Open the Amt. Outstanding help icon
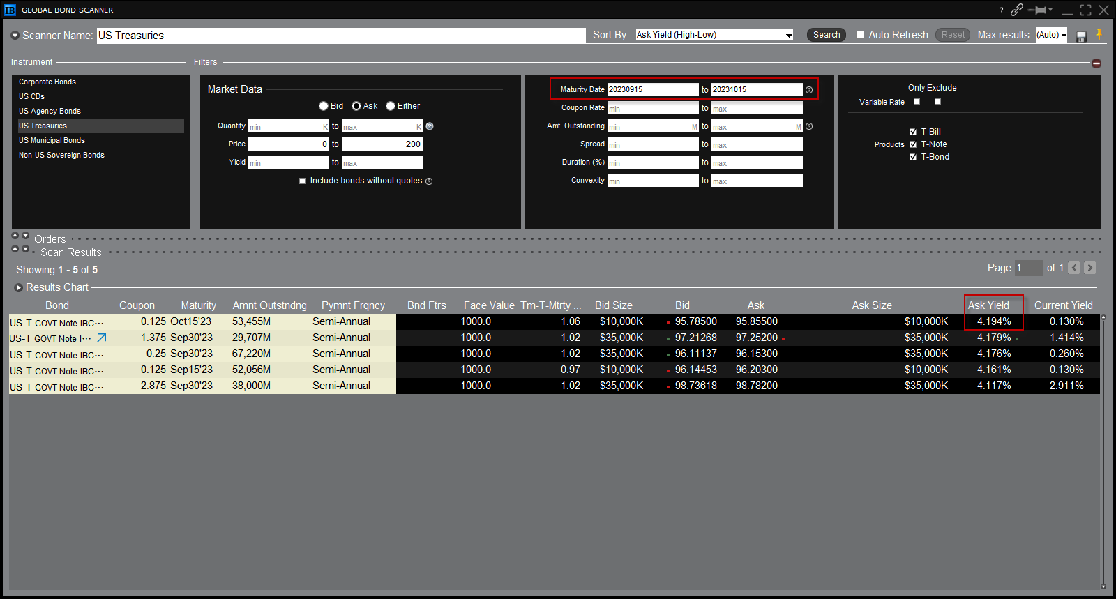Image resolution: width=1116 pixels, height=599 pixels. pos(809,126)
